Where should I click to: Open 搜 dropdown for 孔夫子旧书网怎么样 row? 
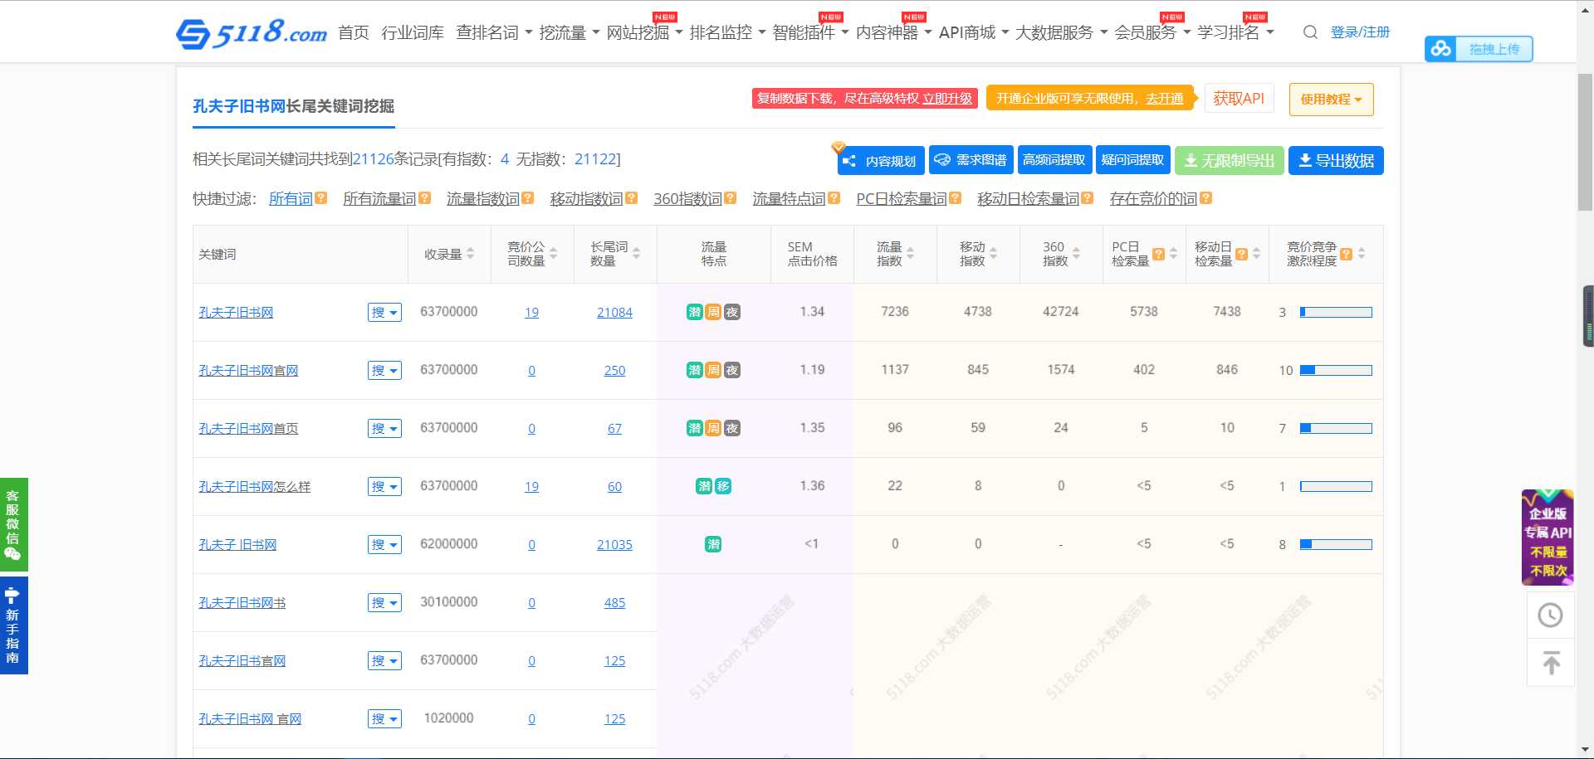click(x=384, y=486)
